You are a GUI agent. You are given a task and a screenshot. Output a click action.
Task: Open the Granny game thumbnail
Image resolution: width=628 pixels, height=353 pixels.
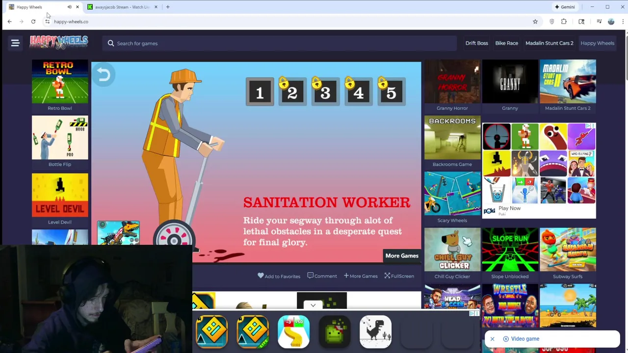tap(510, 81)
